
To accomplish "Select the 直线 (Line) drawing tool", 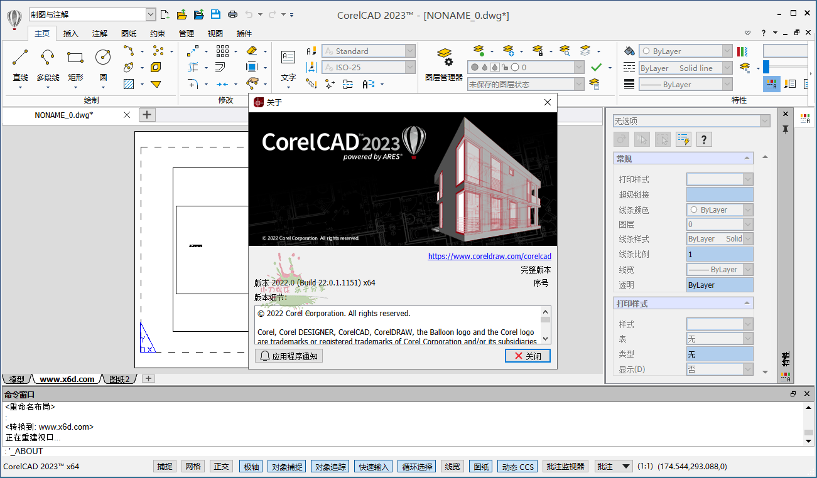I will point(20,61).
